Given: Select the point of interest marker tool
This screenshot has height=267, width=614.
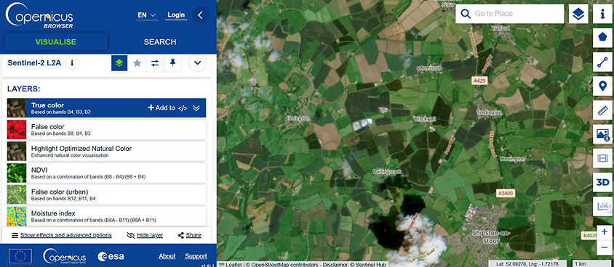Looking at the screenshot, I should click(x=602, y=86).
